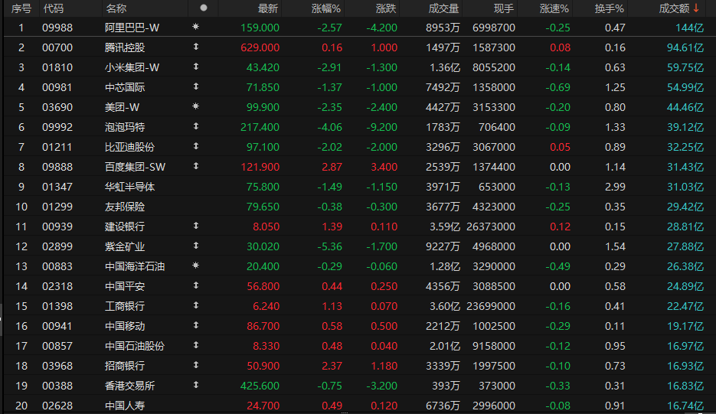Viewport: 716px width, 414px height.
Task: Click the arrow marker in the 紫金矿业 row
Action: (196, 246)
